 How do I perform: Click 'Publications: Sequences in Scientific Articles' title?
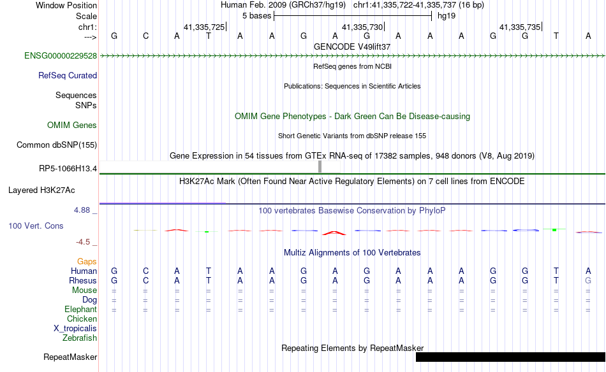pos(352,86)
